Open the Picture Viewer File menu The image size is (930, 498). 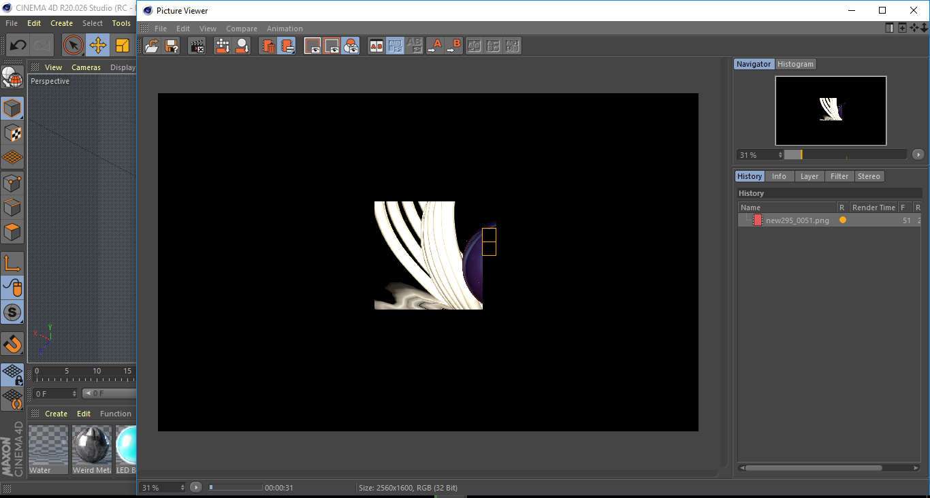(161, 29)
